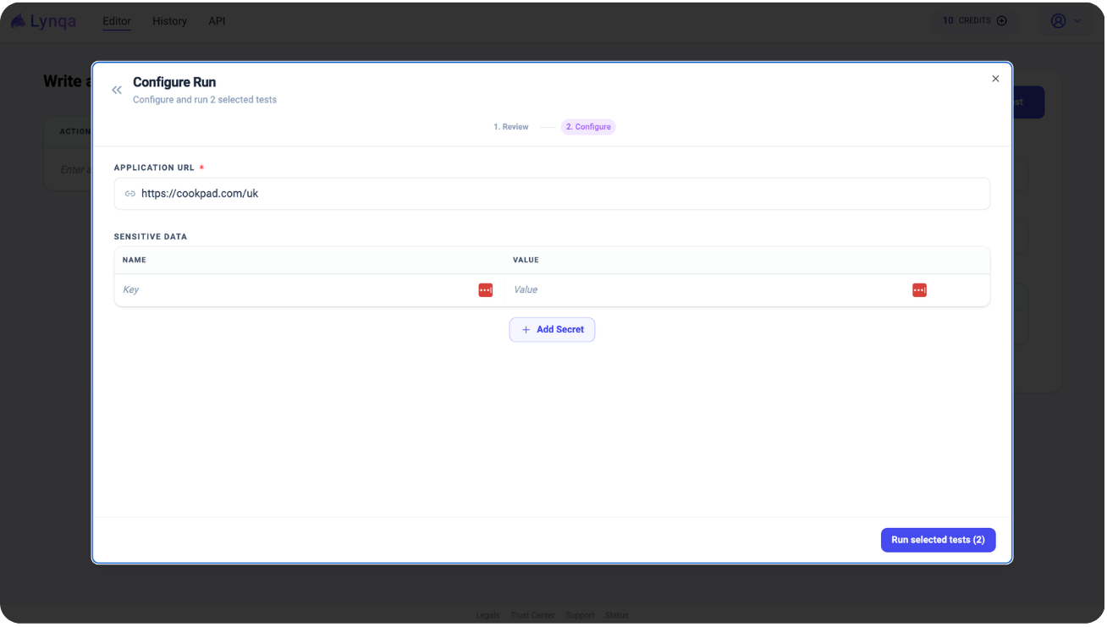Viewport: 1107px width, 627px height.
Task: Click the add credits plus icon
Action: [x=1002, y=21]
